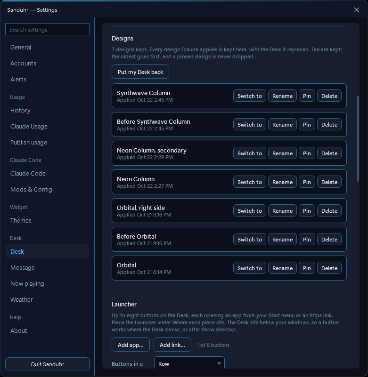This screenshot has width=368, height=377.
Task: Delete Orbital, right side design
Action: [x=329, y=210]
